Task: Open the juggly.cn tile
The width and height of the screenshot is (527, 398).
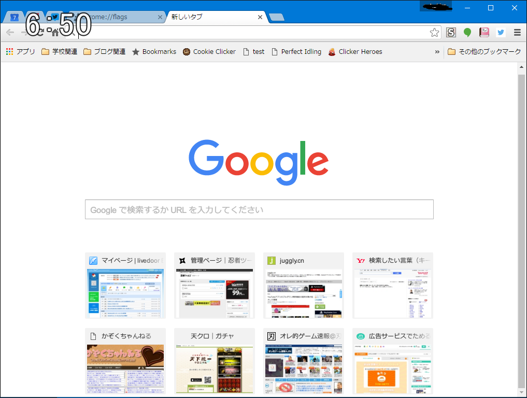Action: point(304,285)
